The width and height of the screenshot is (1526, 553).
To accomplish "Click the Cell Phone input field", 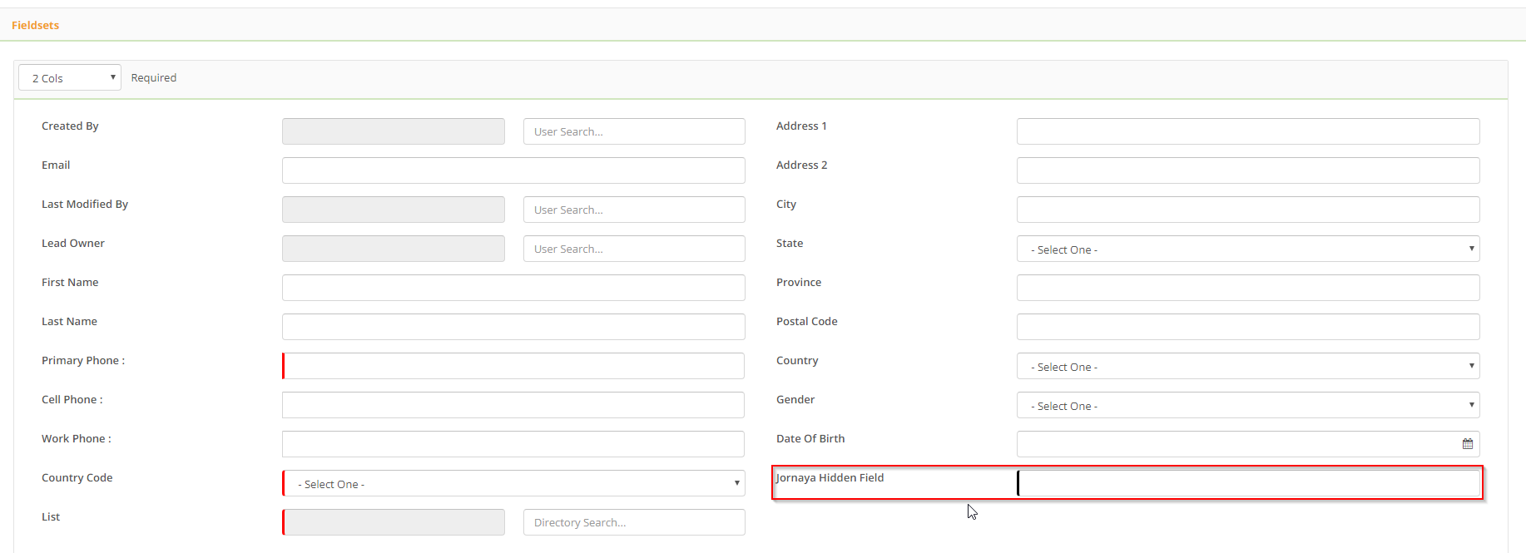I will coord(513,405).
